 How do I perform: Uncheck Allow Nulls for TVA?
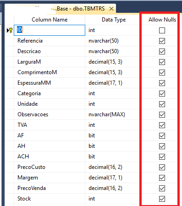point(162,125)
